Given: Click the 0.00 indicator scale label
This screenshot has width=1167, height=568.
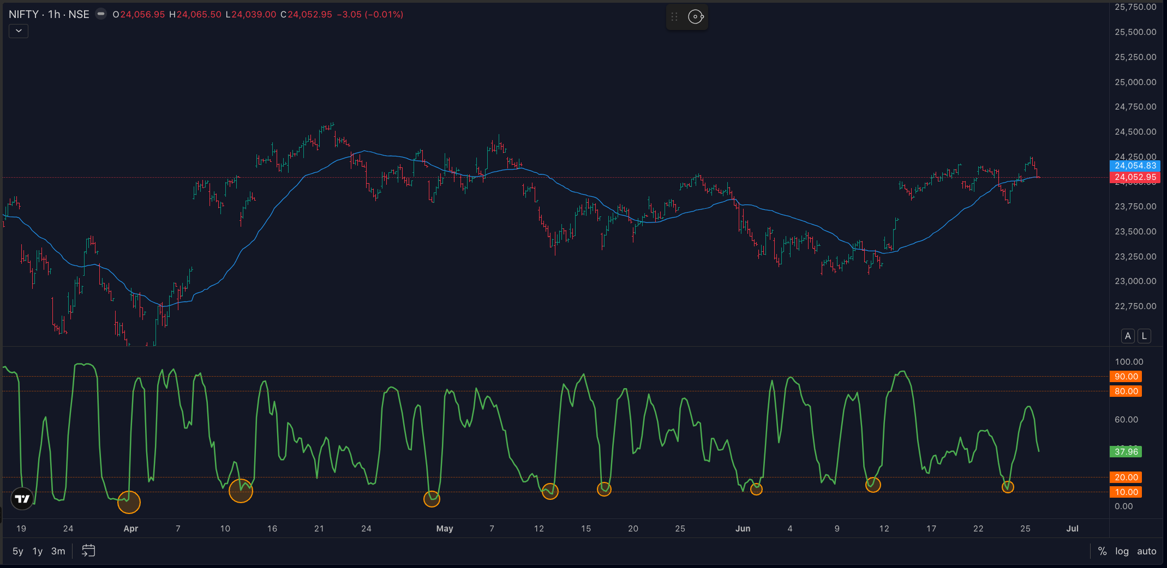Looking at the screenshot, I should click(x=1123, y=506).
